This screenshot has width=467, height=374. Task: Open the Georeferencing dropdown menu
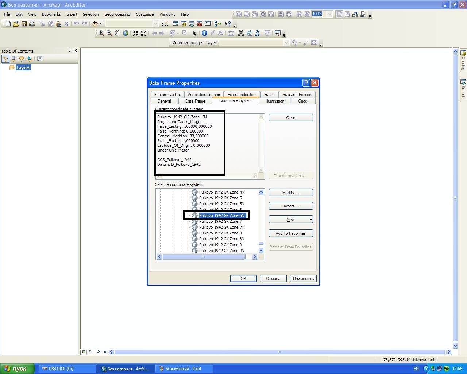188,43
